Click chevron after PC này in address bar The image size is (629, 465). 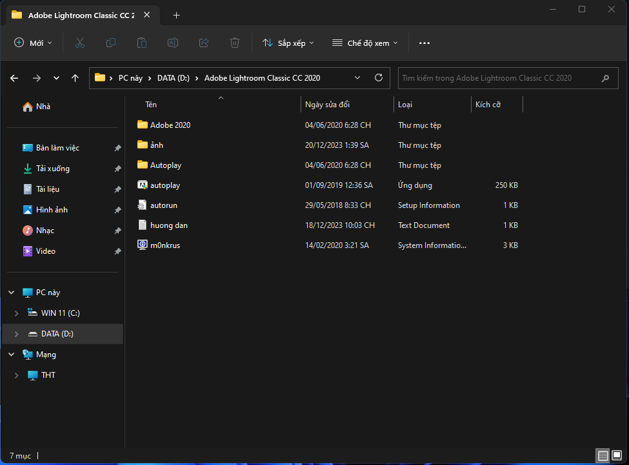click(x=150, y=78)
